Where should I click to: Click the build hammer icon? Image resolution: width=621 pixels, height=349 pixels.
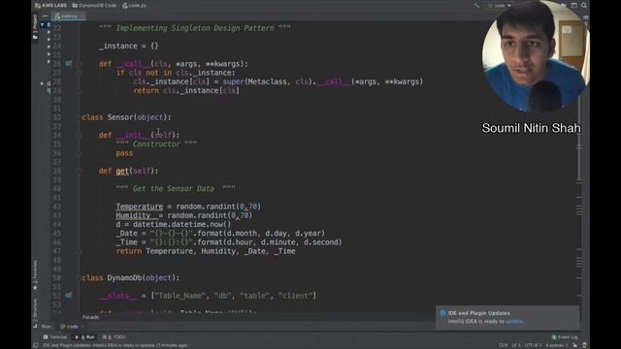point(476,6)
